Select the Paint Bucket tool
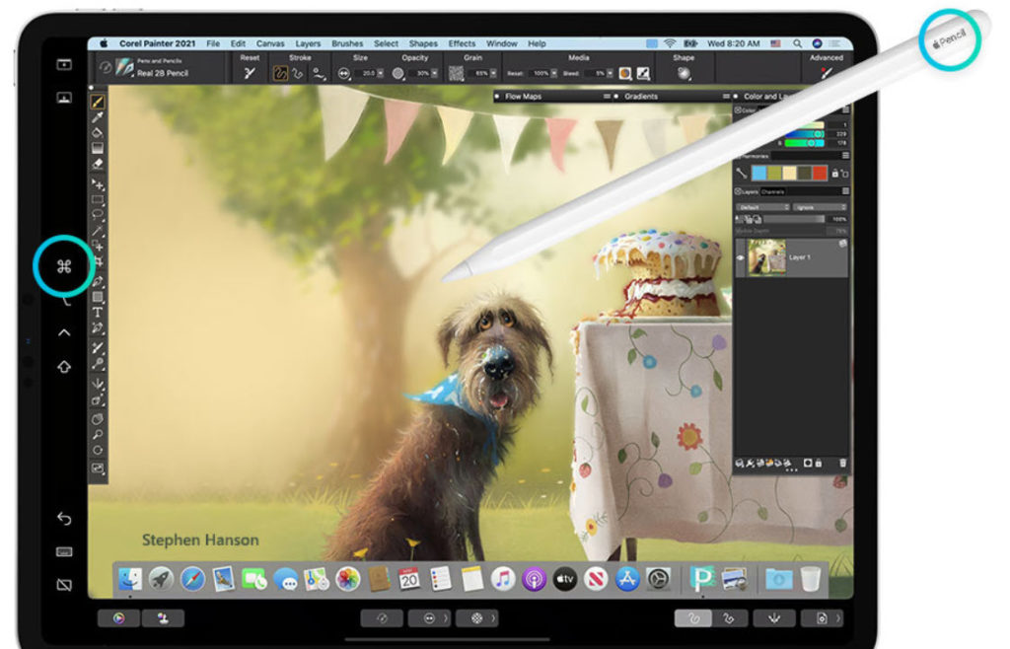This screenshot has width=1010, height=649. pos(98,132)
